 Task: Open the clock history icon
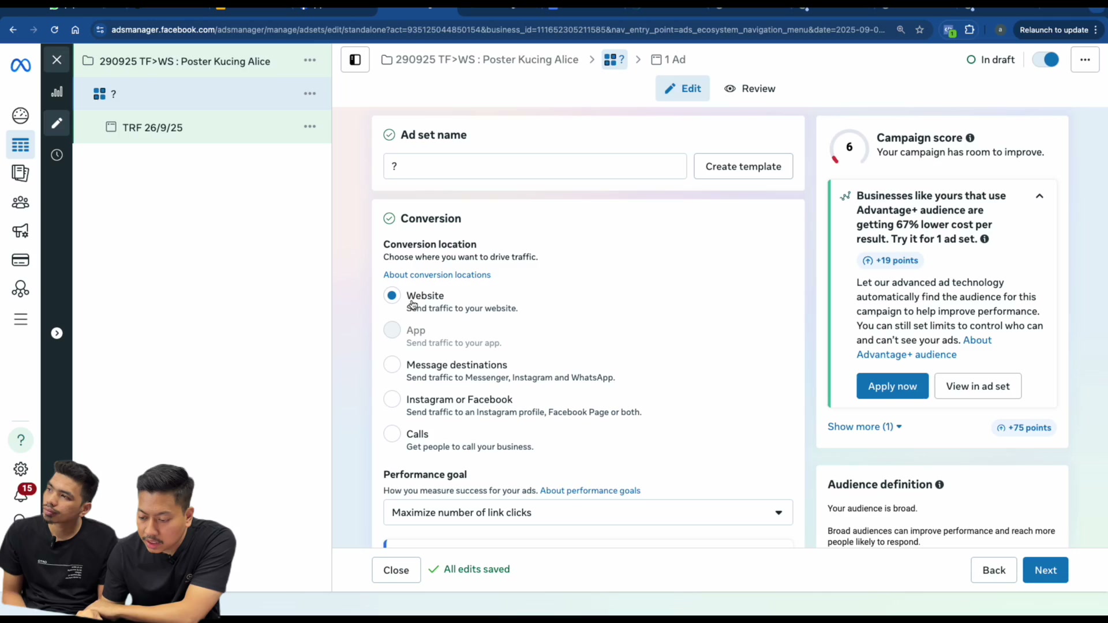[57, 155]
